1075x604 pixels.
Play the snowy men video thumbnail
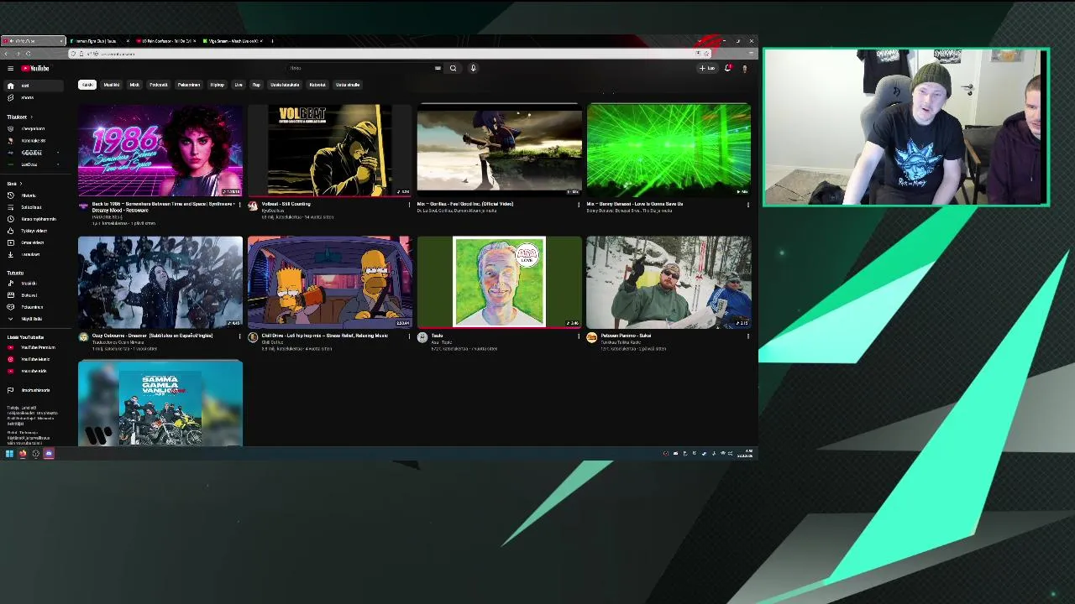click(x=669, y=282)
